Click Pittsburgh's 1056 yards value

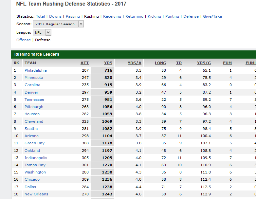pyautogui.click(x=107, y=107)
